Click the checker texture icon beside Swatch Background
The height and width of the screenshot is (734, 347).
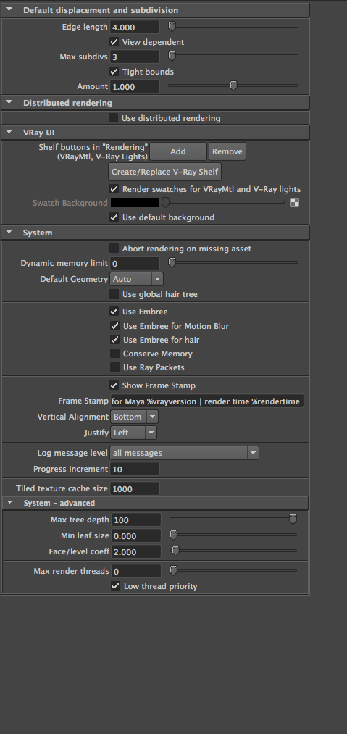pyautogui.click(x=295, y=203)
